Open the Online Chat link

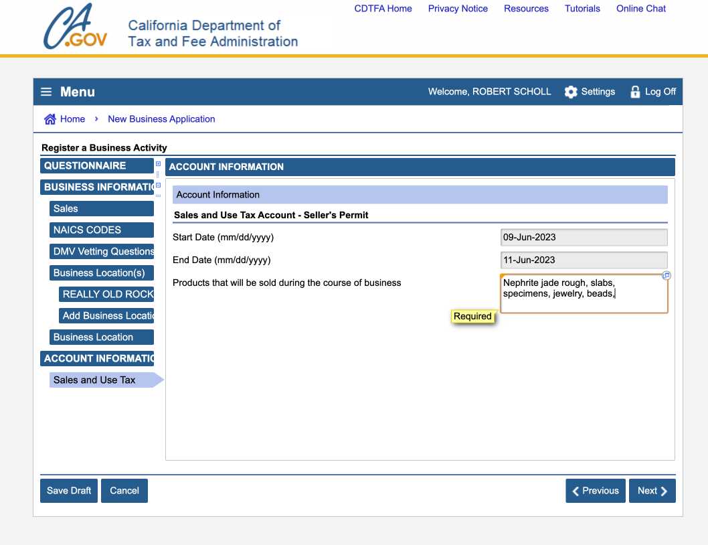click(x=640, y=9)
